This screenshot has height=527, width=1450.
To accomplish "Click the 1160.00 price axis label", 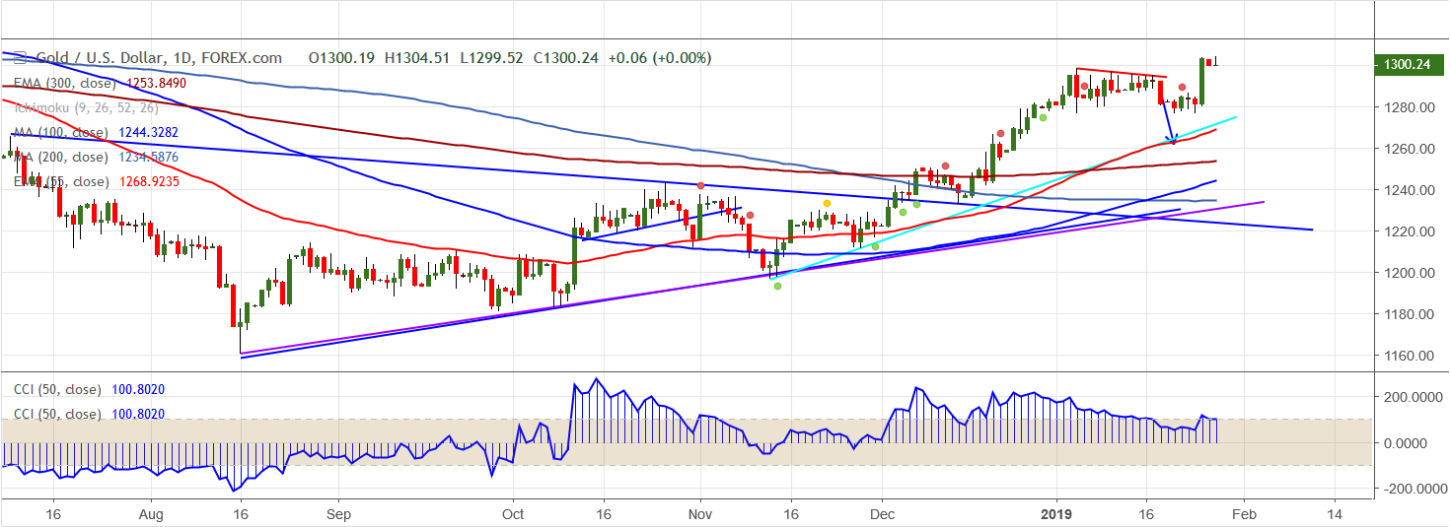I will coord(1407,356).
